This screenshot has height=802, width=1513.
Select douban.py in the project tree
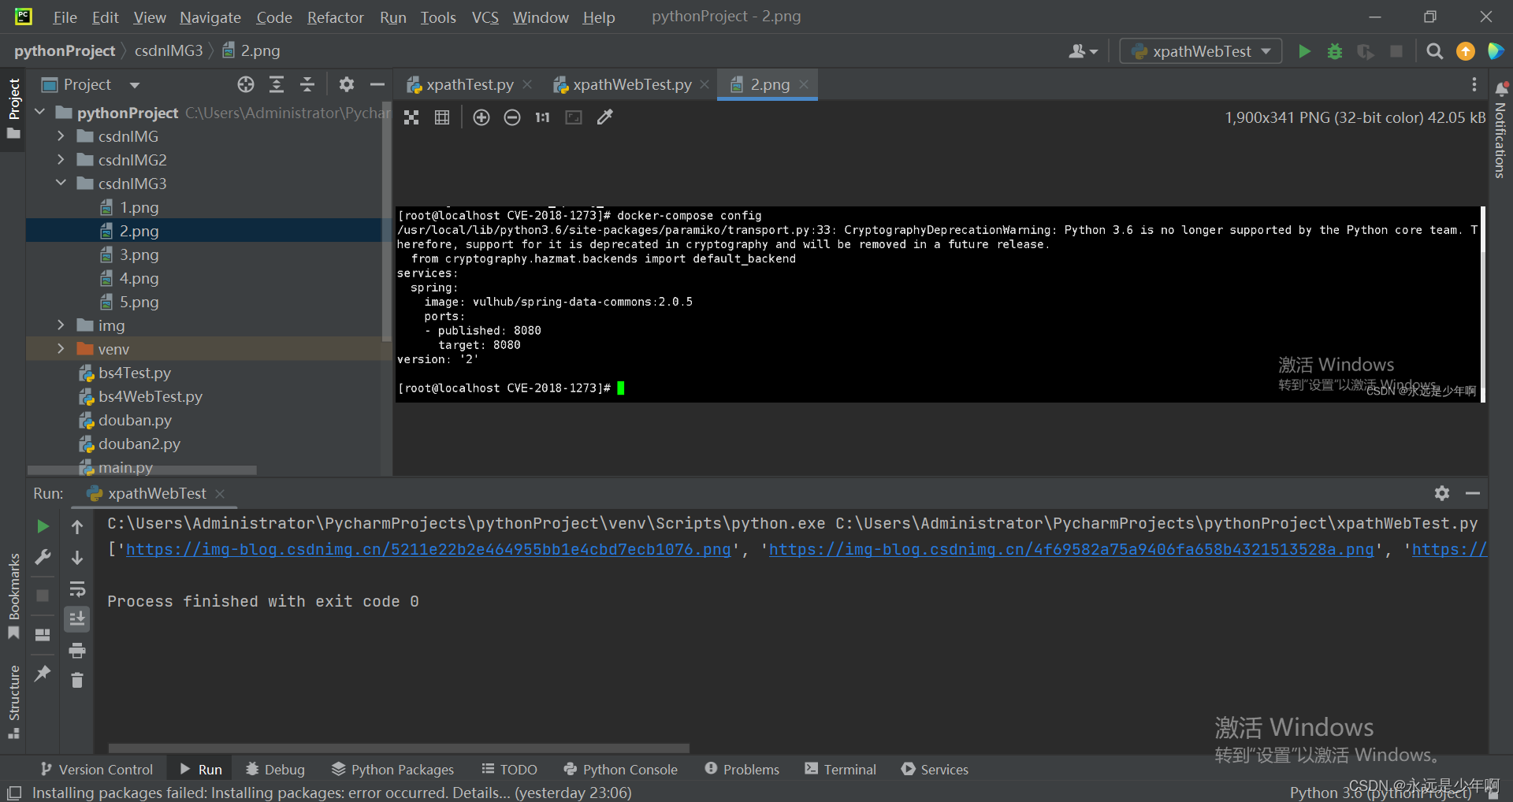tap(135, 420)
